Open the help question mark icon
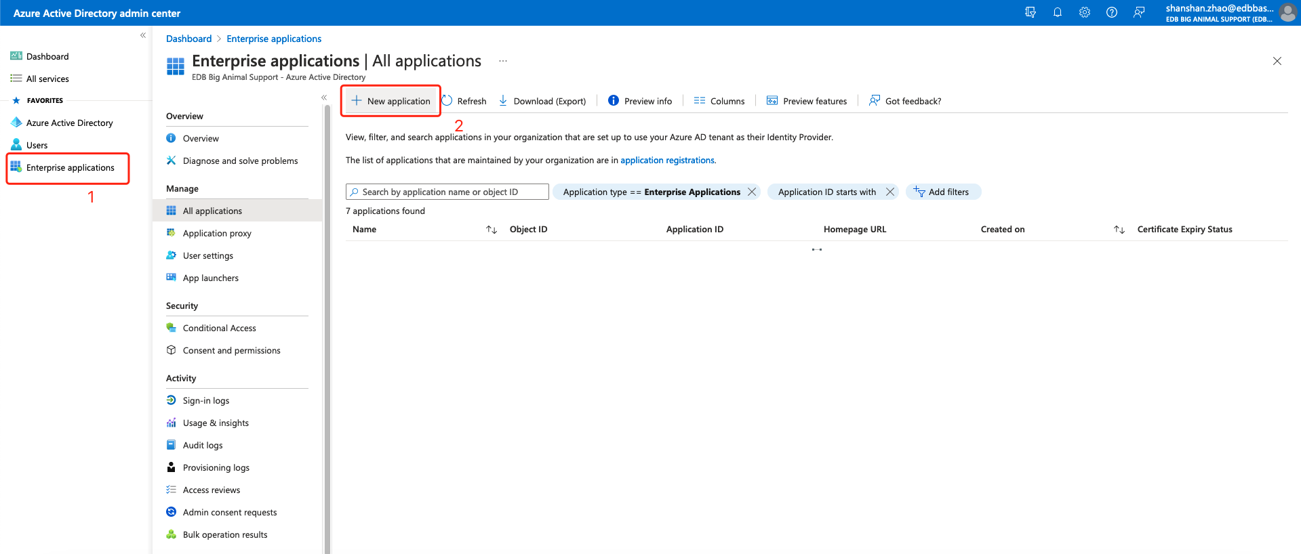The image size is (1301, 554). click(x=1112, y=12)
